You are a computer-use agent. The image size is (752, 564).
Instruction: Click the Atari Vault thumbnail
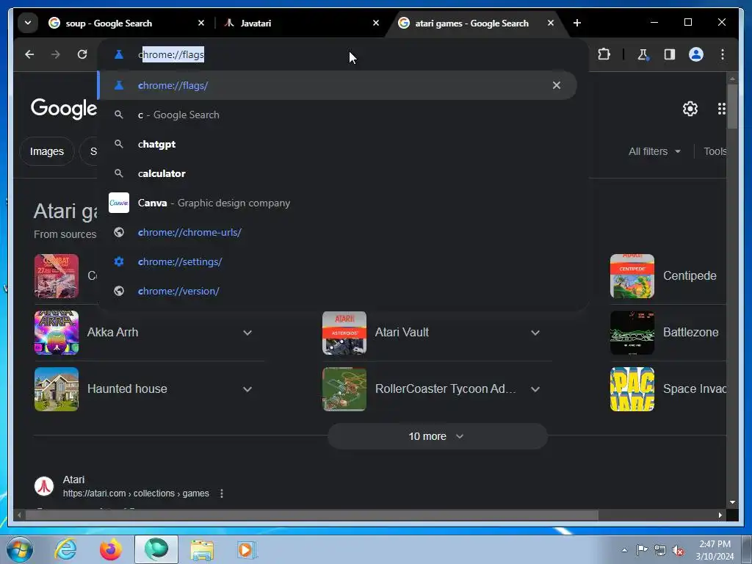pos(344,333)
